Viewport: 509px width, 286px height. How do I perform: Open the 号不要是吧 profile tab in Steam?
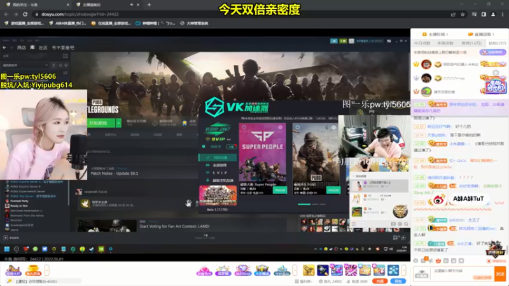tap(63, 48)
